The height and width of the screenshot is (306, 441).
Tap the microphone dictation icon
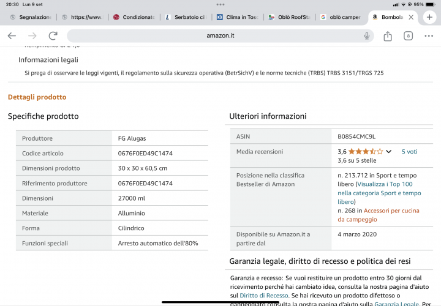[x=367, y=36]
